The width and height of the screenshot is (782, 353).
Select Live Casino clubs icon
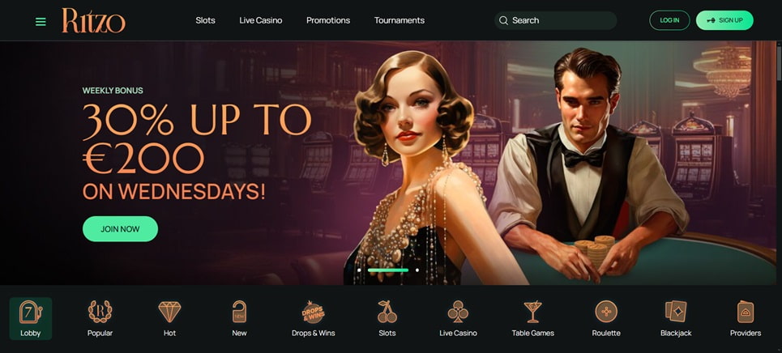(x=458, y=313)
